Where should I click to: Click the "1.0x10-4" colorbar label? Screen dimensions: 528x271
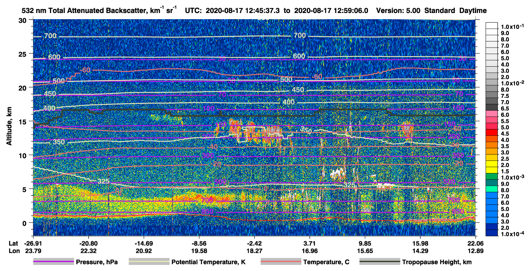click(x=512, y=234)
